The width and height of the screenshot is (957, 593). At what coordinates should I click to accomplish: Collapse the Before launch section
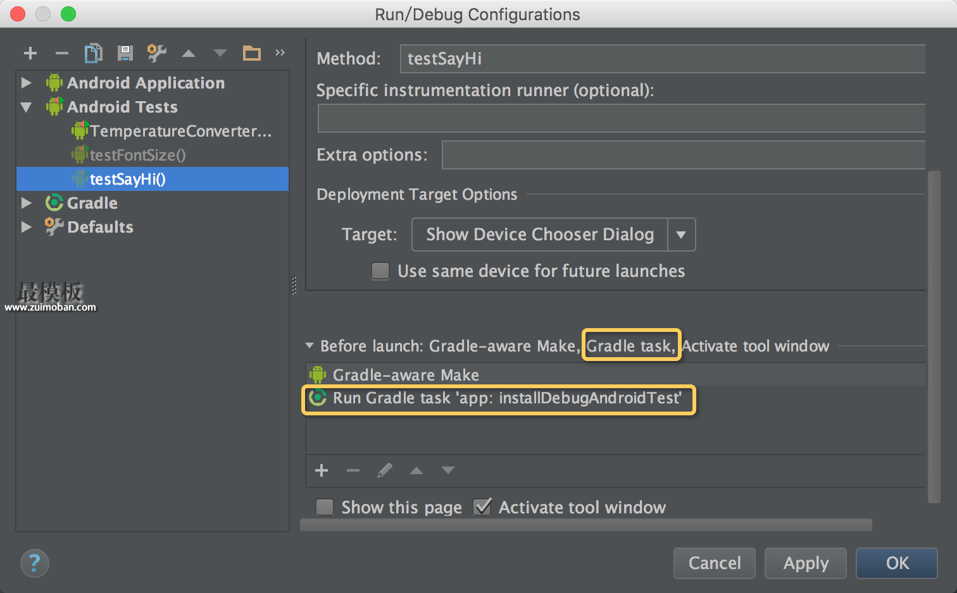(x=310, y=346)
